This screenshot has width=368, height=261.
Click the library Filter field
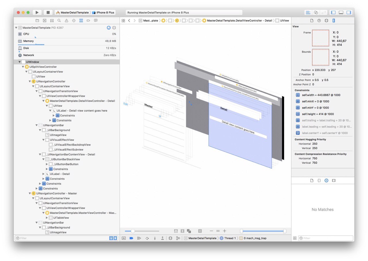click(x=326, y=238)
